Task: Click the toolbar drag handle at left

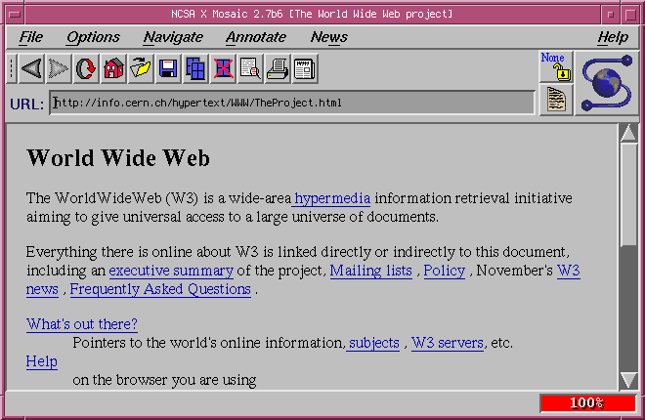Action: pyautogui.click(x=12, y=68)
